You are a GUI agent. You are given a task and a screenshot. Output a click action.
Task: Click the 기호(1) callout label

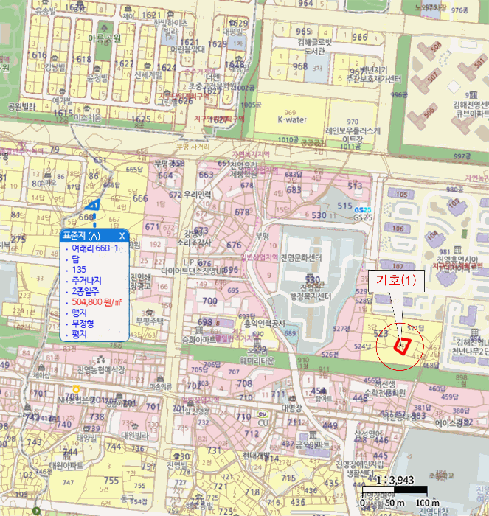tap(396, 280)
